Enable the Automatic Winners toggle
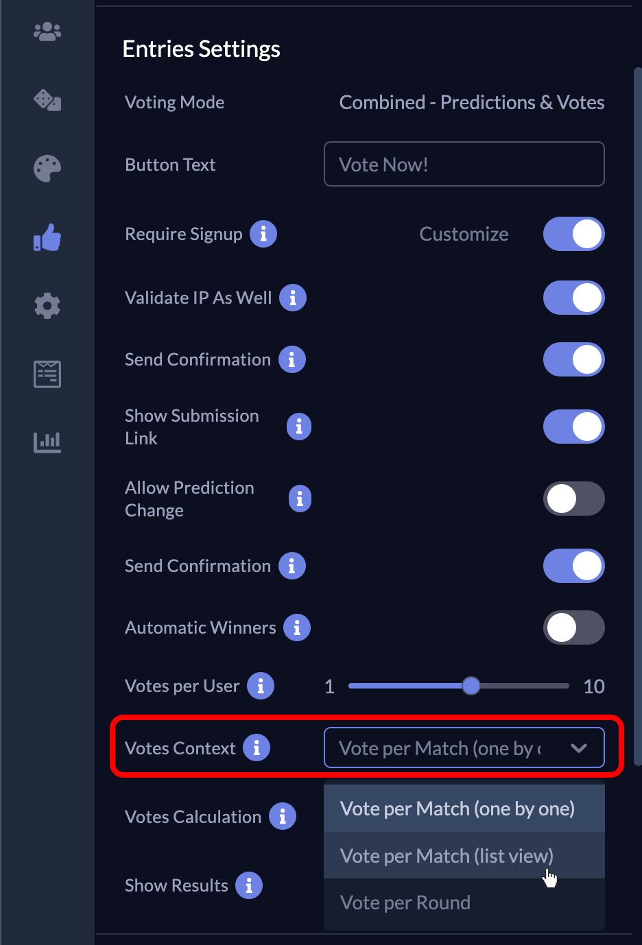This screenshot has height=945, width=642. pos(573,627)
